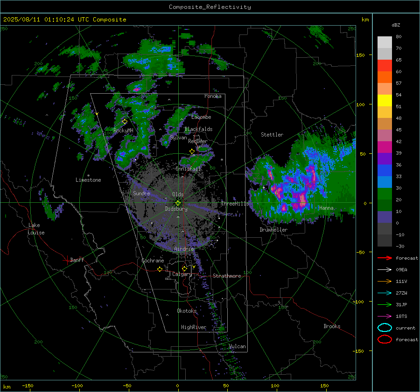420x392 pixels.
Task: Click the yellow diamond marker at RockyMH
Action: [x=125, y=122]
